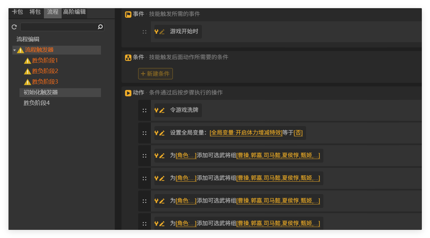Switch to the 高阶编辑 tab

74,12
